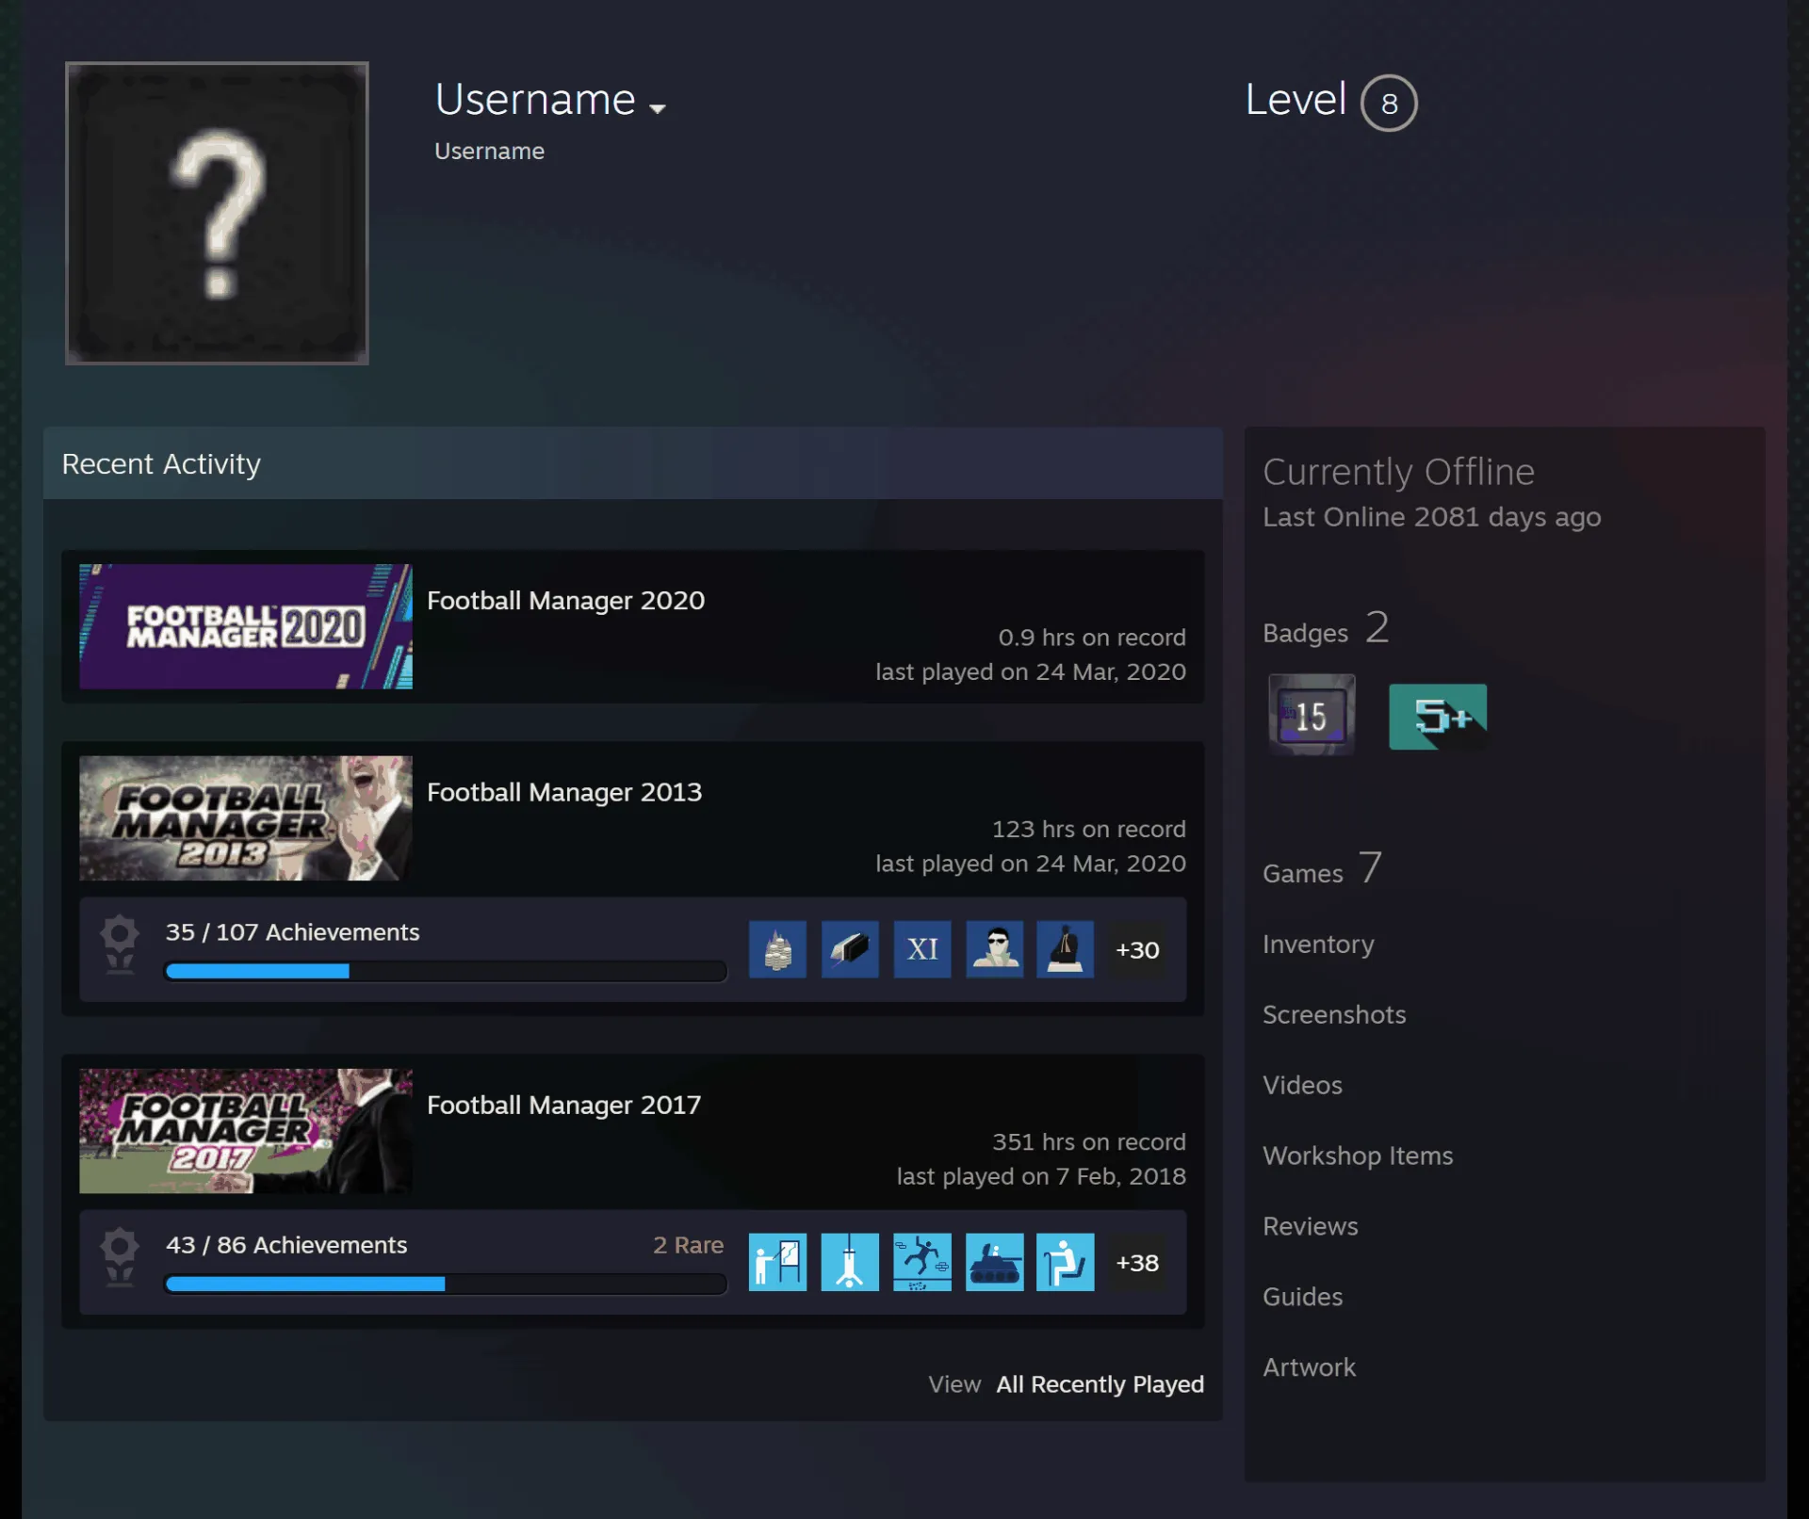
Task: Click the 35 / 107 Achievements progress bar
Action: [446, 971]
